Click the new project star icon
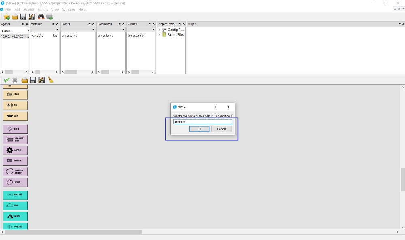The width and height of the screenshot is (405, 240). pyautogui.click(x=6, y=17)
